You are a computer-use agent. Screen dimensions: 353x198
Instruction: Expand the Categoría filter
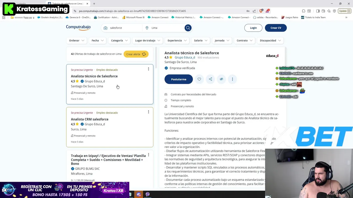pos(119,40)
